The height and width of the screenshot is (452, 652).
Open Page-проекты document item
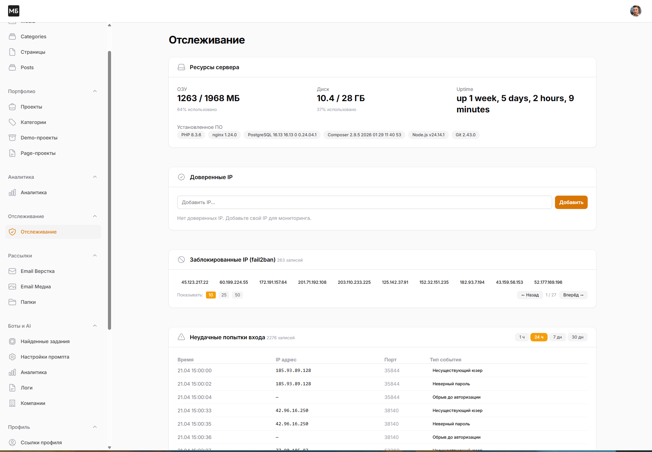tap(38, 153)
